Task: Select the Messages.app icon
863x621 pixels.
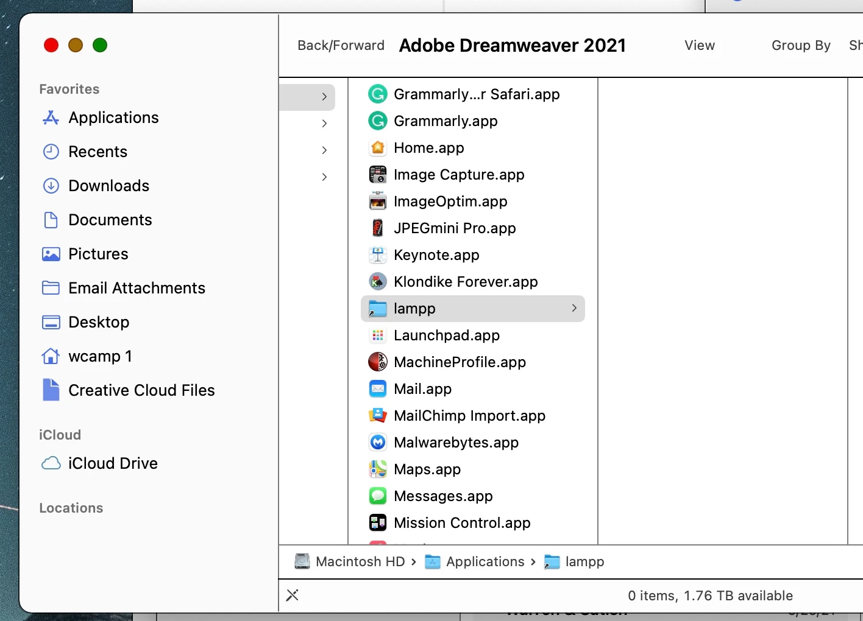Action: point(378,496)
